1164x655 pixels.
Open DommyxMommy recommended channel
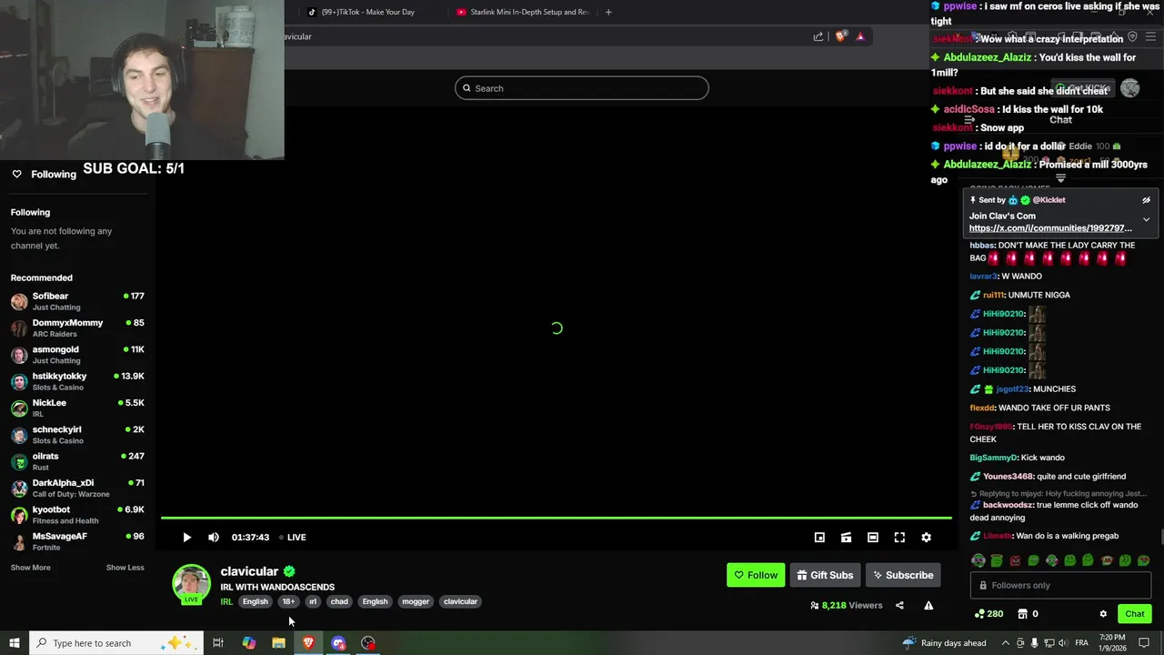pyautogui.click(x=77, y=327)
